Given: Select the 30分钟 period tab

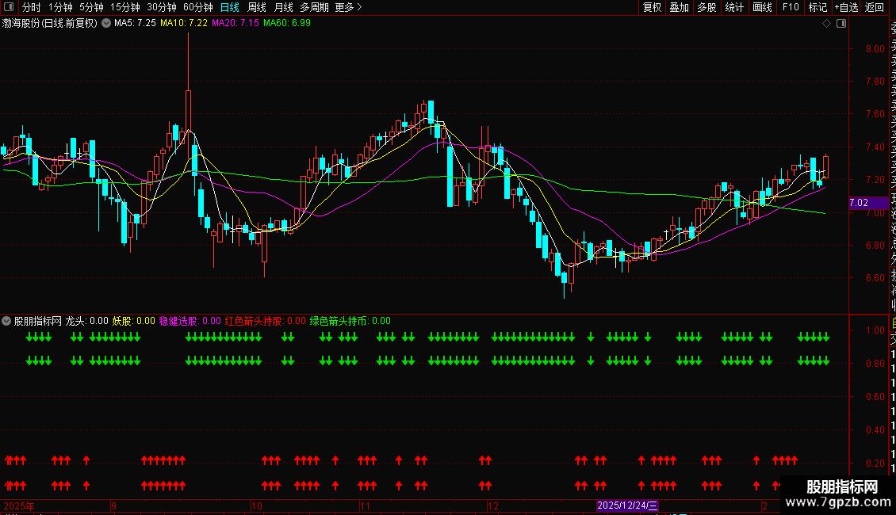Looking at the screenshot, I should 162,7.
